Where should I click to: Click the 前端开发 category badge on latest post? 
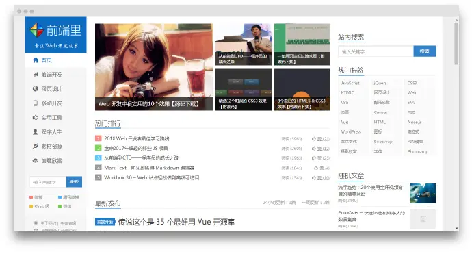(105, 222)
